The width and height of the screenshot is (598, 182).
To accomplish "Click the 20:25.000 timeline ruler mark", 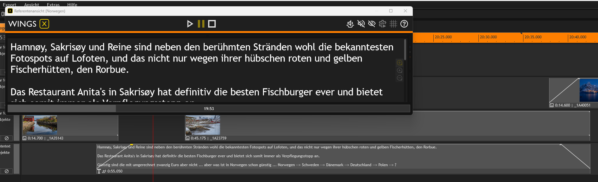I will (443, 37).
